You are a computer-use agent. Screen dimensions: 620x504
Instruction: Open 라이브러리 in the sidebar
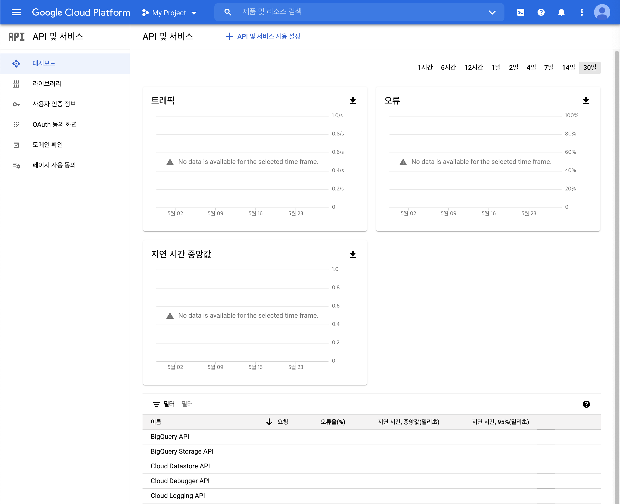[x=47, y=83]
